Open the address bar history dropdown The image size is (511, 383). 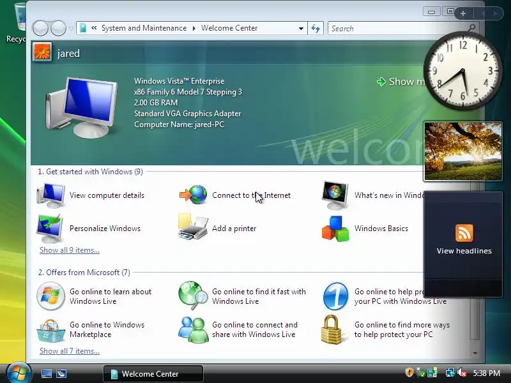click(301, 28)
